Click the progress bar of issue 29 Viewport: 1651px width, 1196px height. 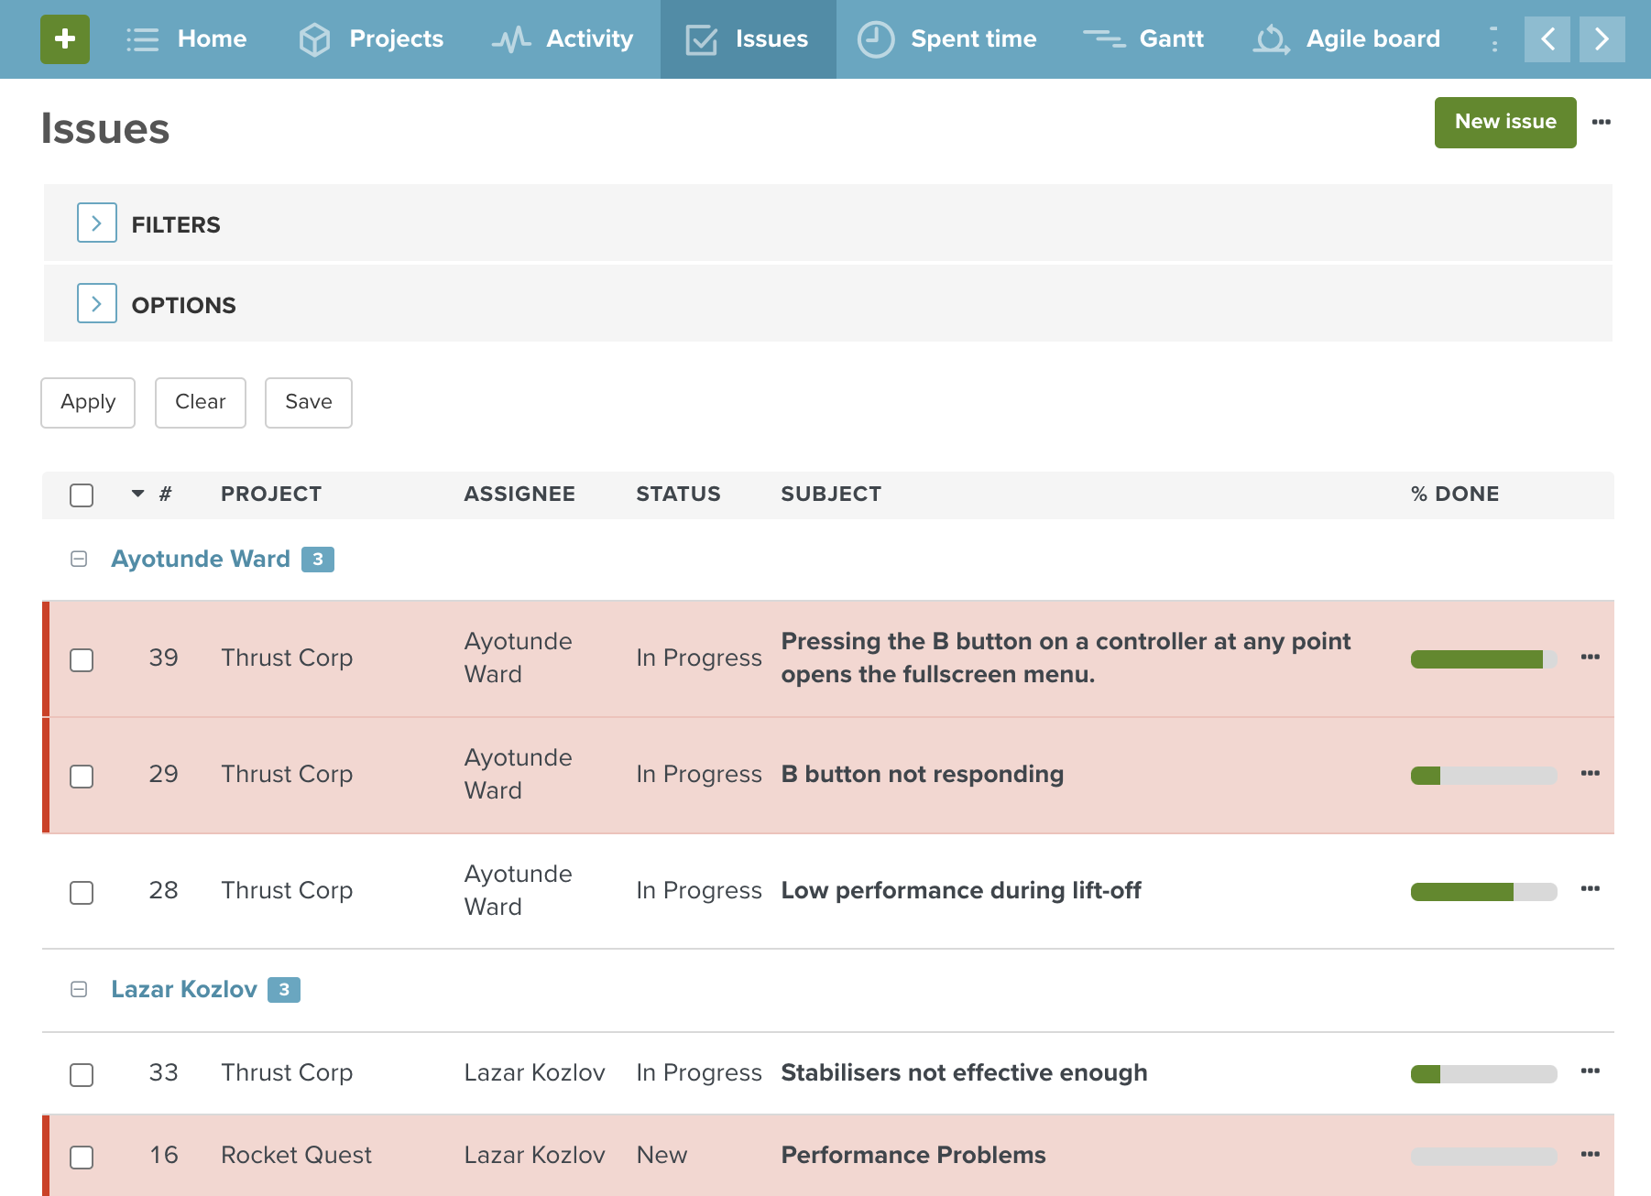click(1483, 776)
